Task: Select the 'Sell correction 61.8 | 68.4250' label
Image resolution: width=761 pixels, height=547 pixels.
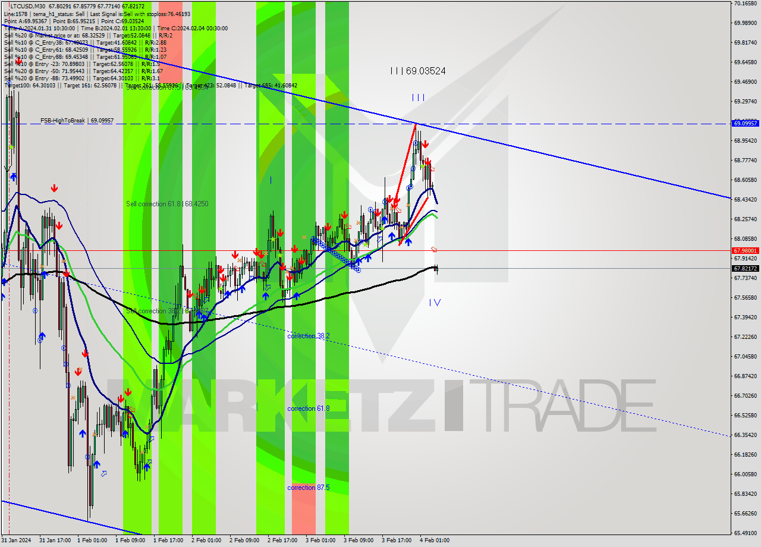Action: coord(167,204)
